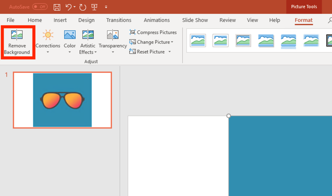
Task: Start presentation from beginning icon
Action: pyautogui.click(x=94, y=7)
